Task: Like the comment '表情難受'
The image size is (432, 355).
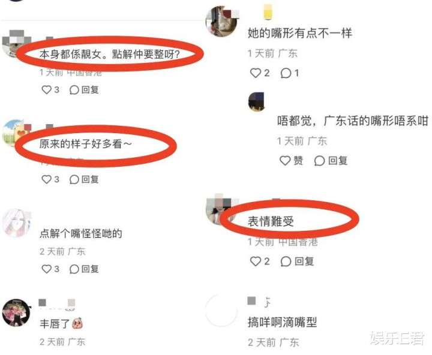Action: tap(260, 261)
